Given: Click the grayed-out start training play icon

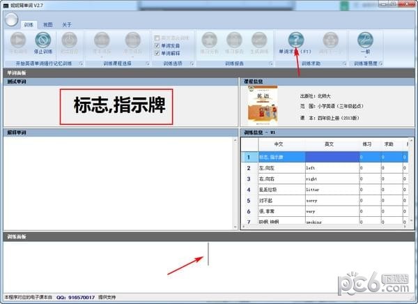Looking at the screenshot, I should pos(18,40).
